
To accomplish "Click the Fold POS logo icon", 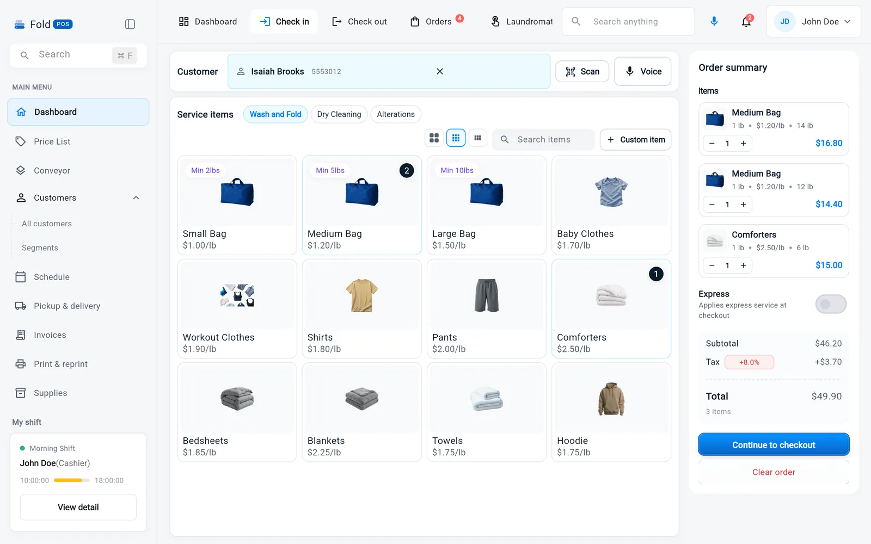I will (20, 24).
